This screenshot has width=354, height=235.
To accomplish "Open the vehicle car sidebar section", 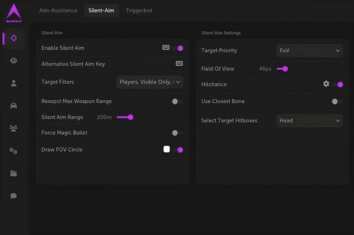I will 13,106.
